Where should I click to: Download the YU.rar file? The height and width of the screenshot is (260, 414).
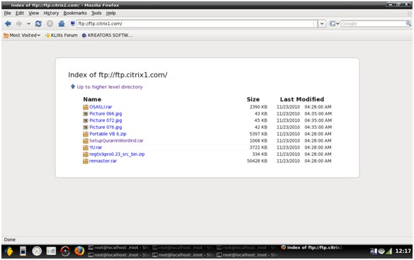click(x=96, y=147)
